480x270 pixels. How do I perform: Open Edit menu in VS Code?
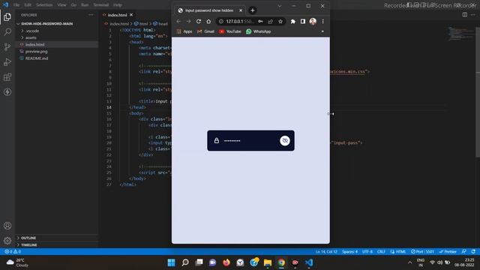pos(28,5)
